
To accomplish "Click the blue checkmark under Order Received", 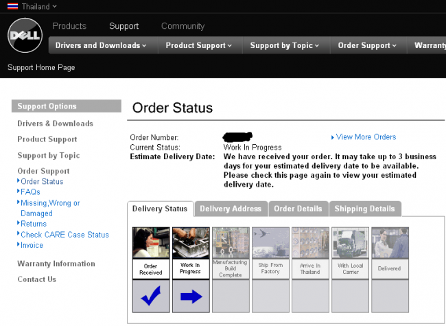I will click(x=151, y=296).
